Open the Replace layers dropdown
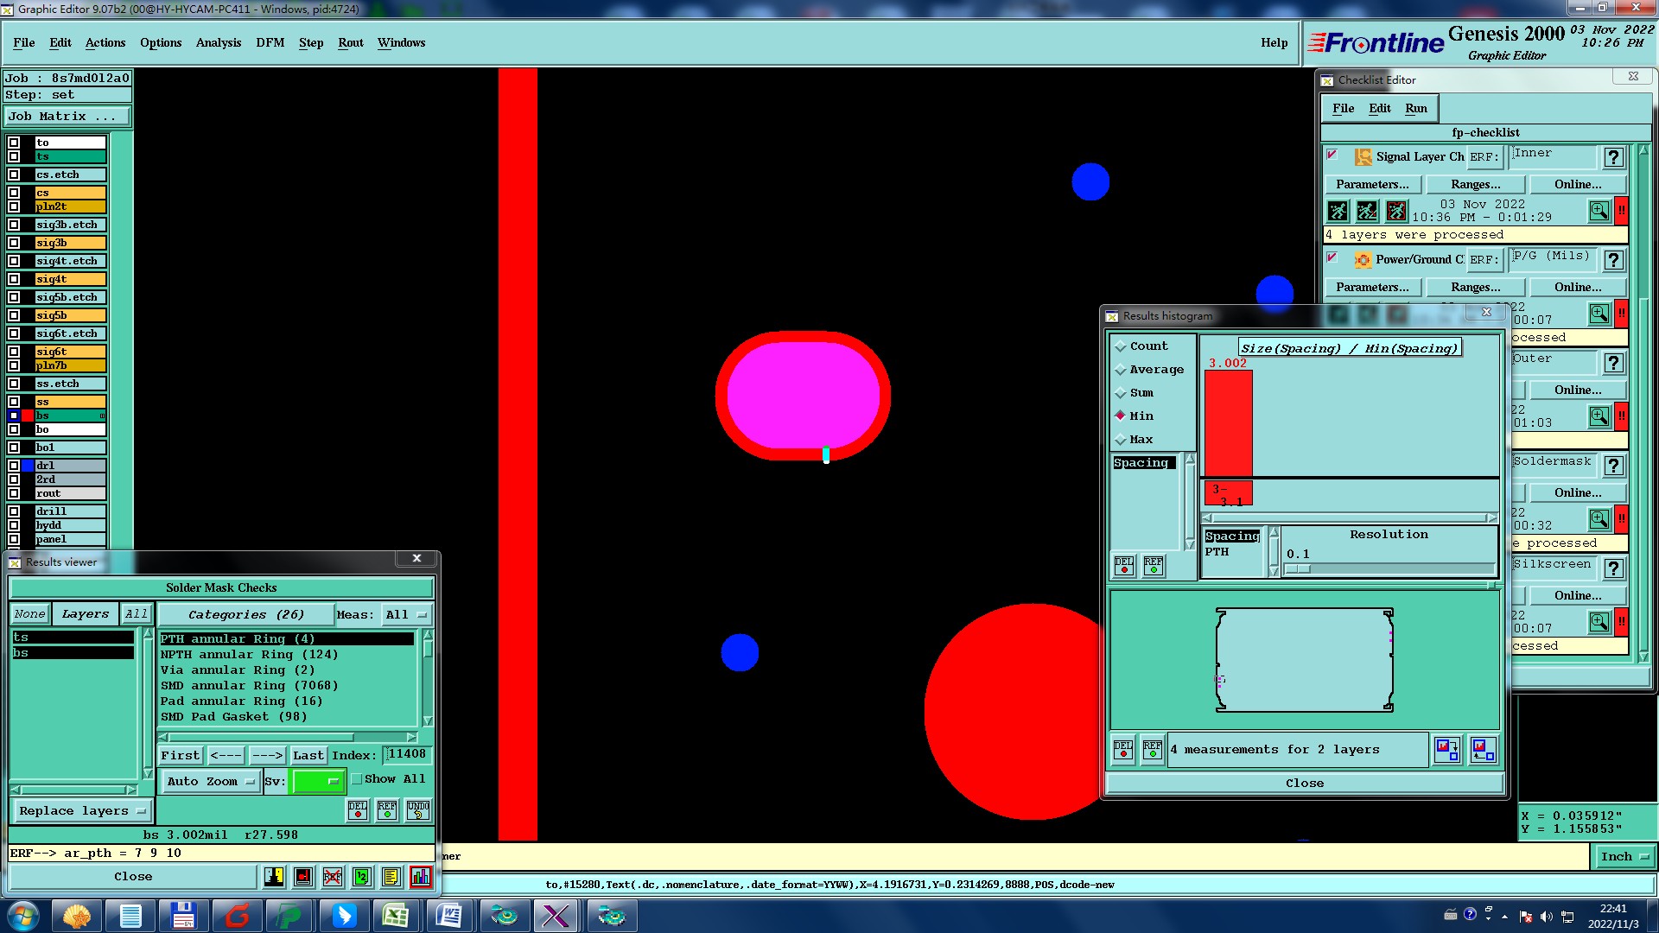The image size is (1659, 933). click(81, 811)
